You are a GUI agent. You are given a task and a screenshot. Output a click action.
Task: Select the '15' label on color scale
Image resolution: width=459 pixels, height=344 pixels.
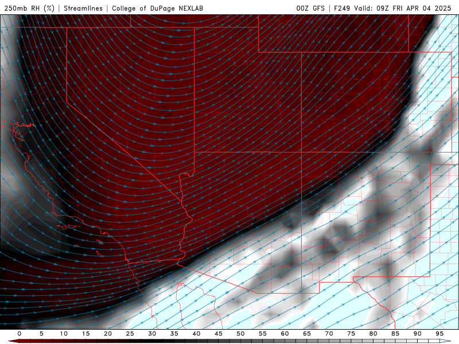85,334
